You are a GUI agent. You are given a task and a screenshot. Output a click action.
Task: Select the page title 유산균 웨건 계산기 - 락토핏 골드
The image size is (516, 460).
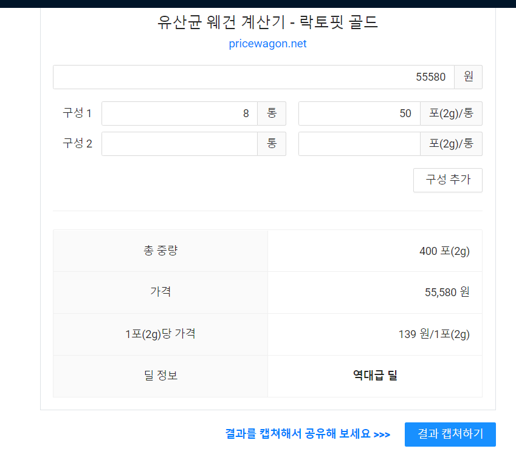tap(267, 22)
